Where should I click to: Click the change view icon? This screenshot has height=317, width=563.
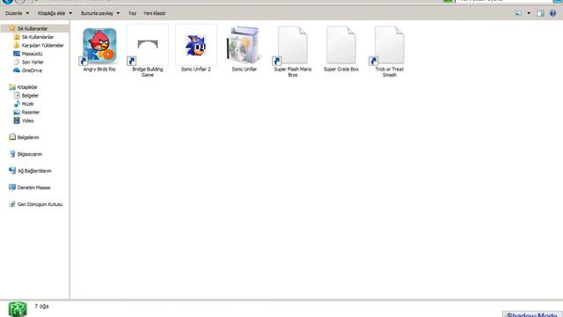point(518,13)
